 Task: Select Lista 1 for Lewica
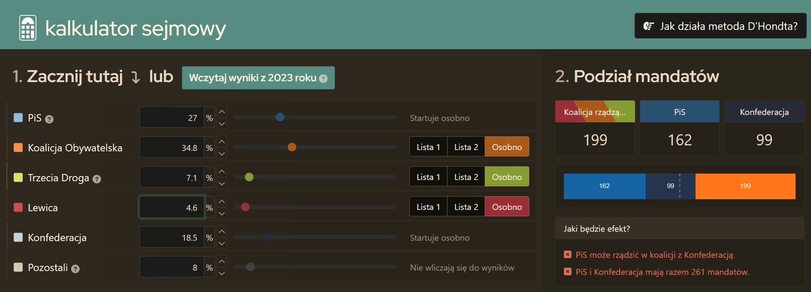point(428,206)
